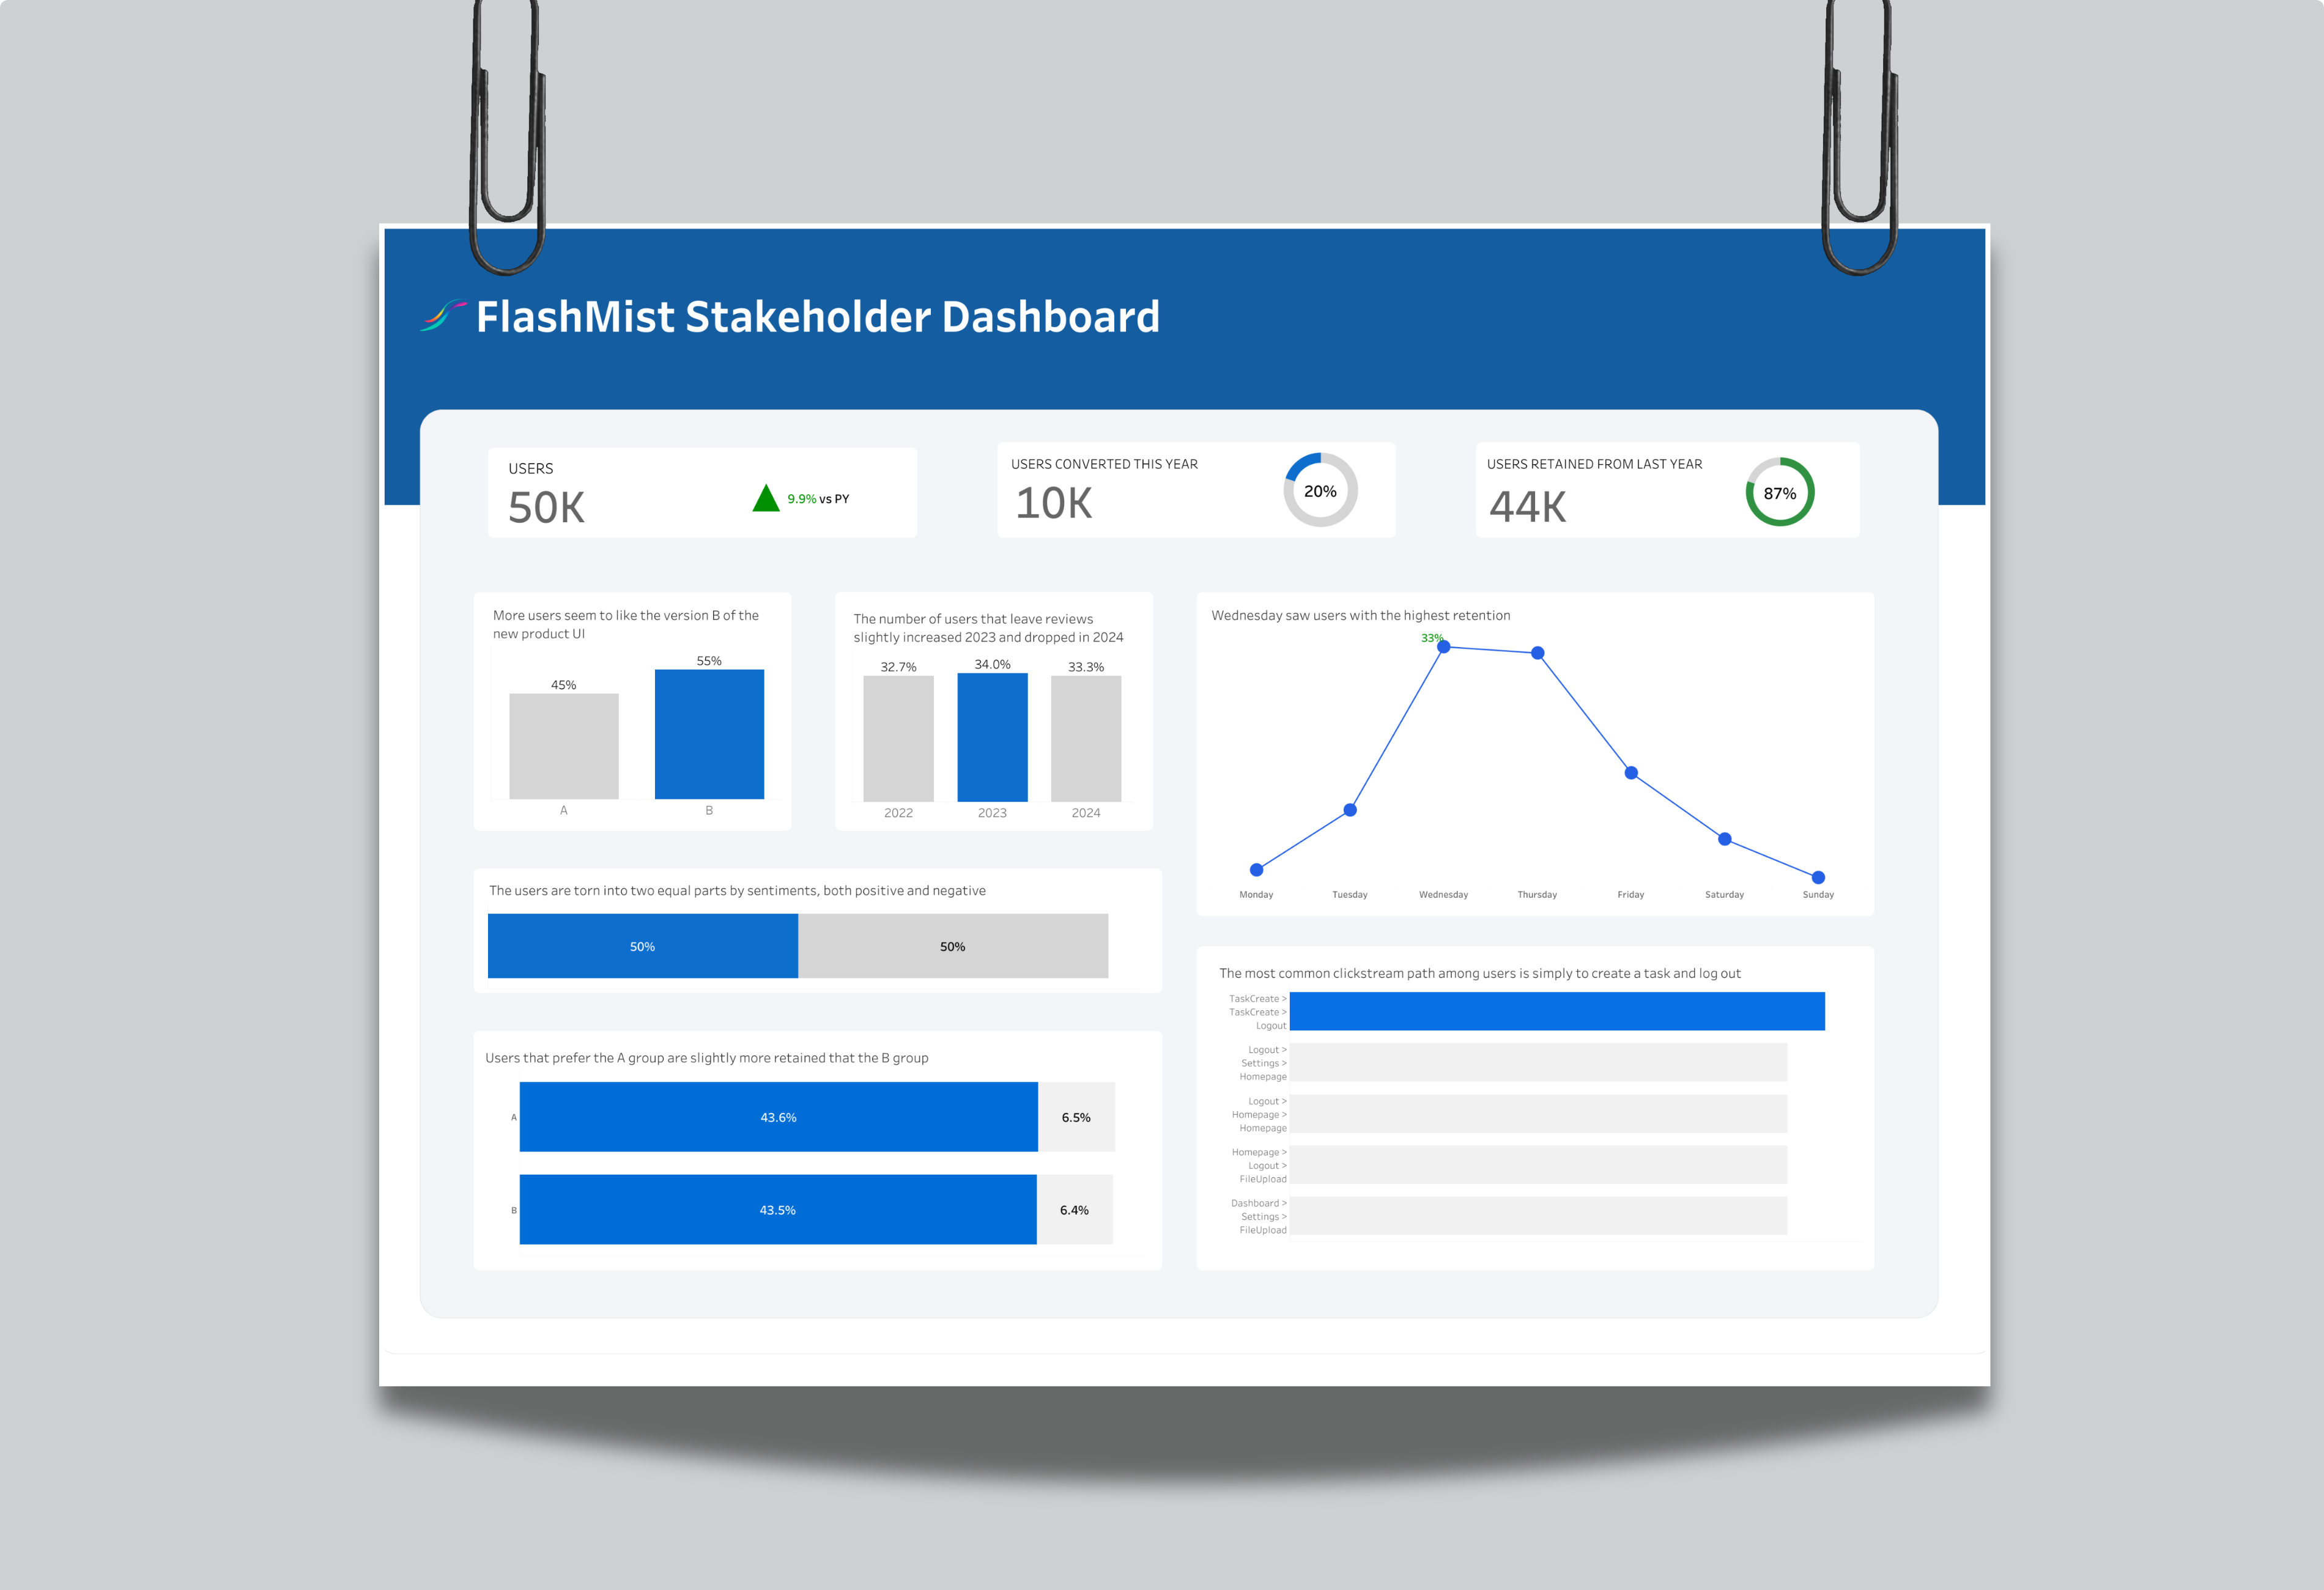Click the Friday data point
Screen dimensions: 2324x1590
coord(1631,773)
